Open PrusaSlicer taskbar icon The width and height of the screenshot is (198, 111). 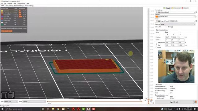pyautogui.click(x=88, y=109)
